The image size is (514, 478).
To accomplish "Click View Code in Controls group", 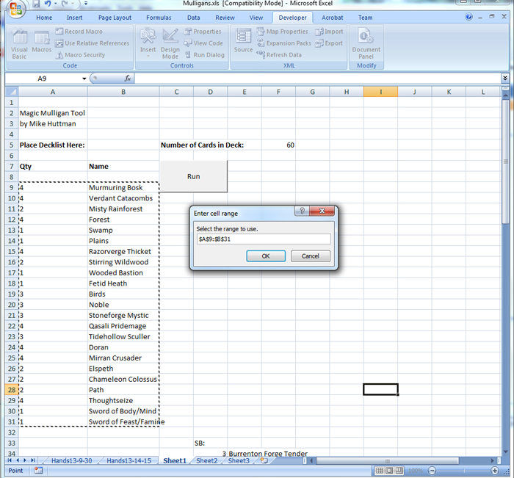I will click(203, 43).
